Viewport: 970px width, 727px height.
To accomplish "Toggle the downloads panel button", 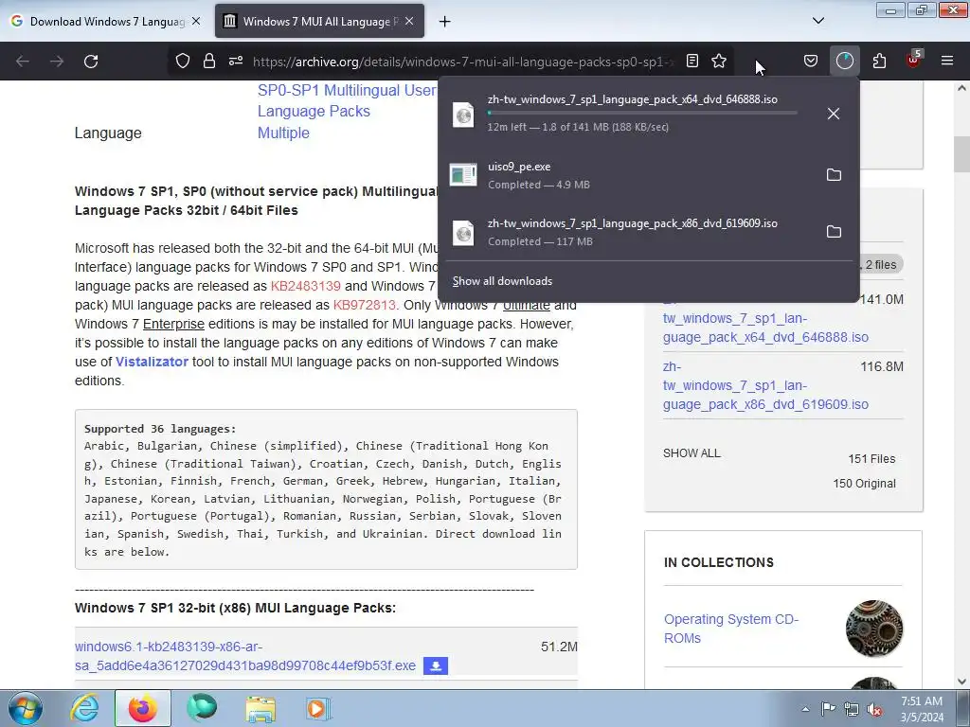I will (844, 61).
